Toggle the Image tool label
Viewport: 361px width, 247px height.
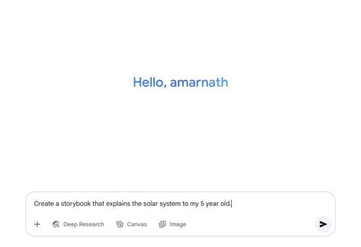point(178,224)
